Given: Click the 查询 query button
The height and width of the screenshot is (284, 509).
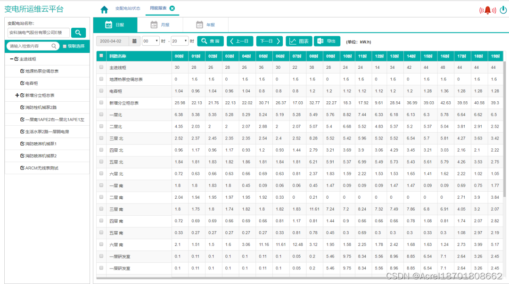Looking at the screenshot, I should 210,41.
